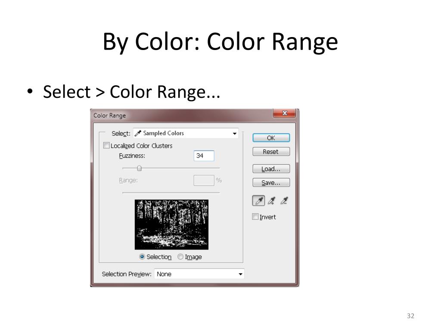This screenshot has height=331, width=441.
Task: Click the Reset button
Action: click(x=271, y=152)
